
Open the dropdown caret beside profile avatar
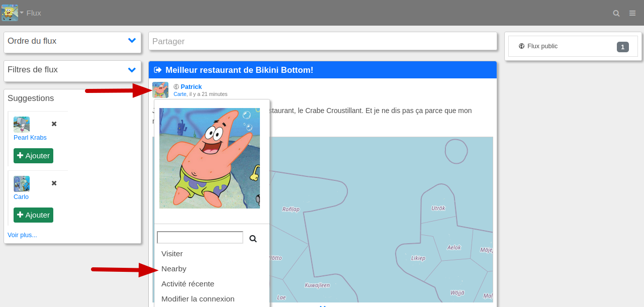[x=22, y=13]
